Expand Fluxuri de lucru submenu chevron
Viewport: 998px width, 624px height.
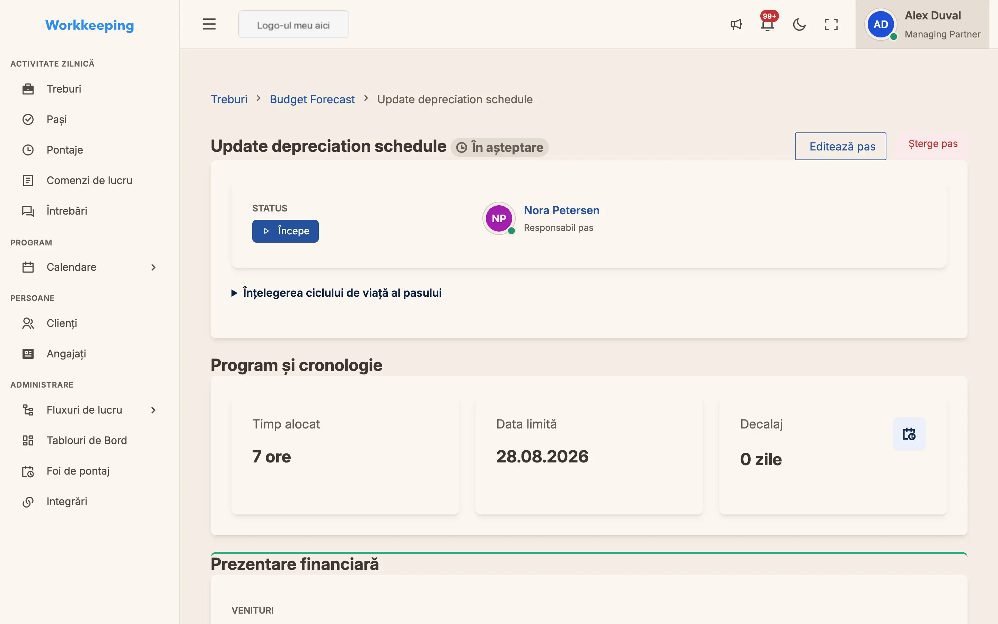[154, 410]
